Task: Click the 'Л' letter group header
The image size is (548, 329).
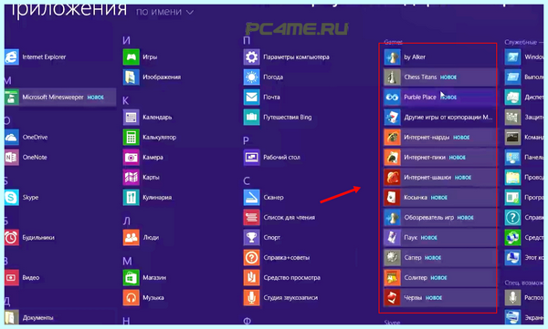Action: coord(127,221)
